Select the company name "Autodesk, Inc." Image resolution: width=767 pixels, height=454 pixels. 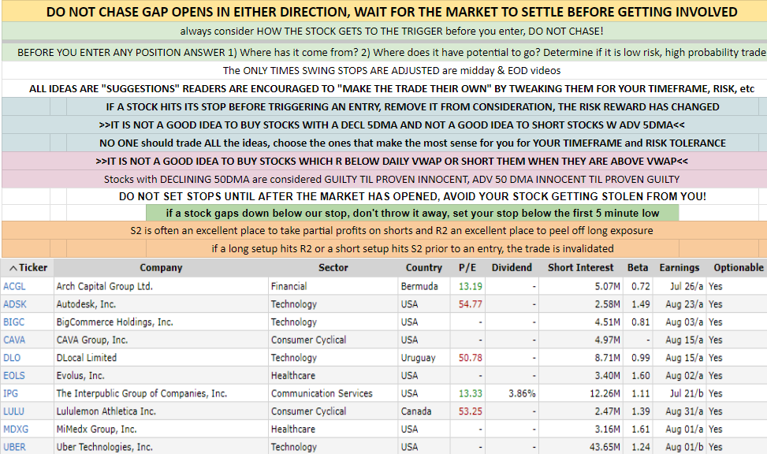[x=86, y=304]
